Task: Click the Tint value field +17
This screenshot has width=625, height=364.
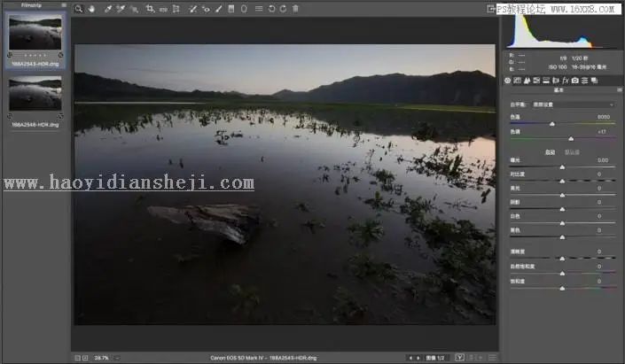Action: (x=602, y=131)
